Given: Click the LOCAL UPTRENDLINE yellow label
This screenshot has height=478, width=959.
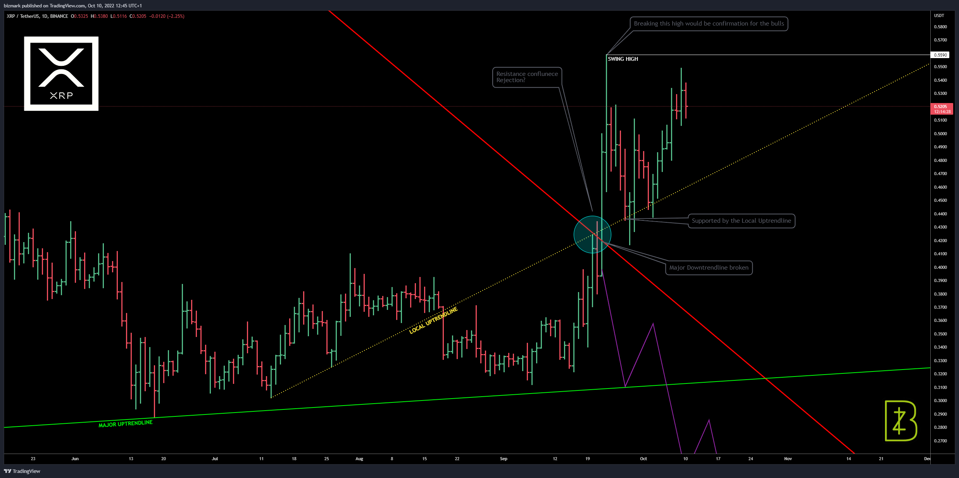Looking at the screenshot, I should point(433,320).
